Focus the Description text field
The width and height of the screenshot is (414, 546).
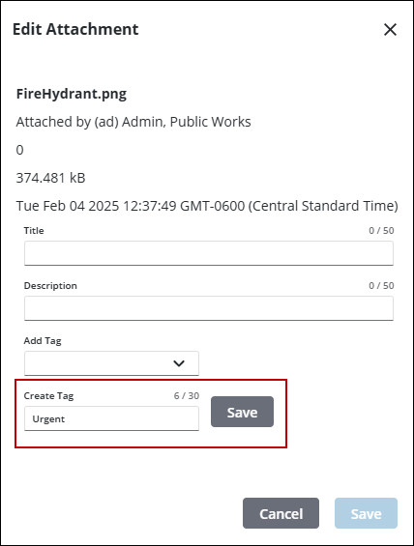click(209, 308)
